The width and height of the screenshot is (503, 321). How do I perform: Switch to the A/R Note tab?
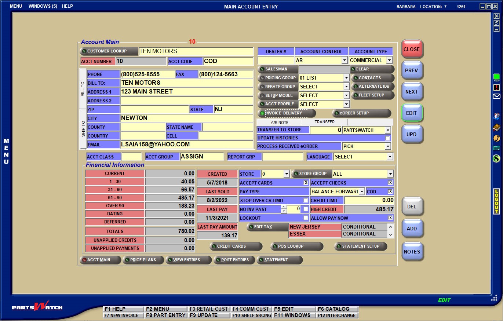coord(279,122)
